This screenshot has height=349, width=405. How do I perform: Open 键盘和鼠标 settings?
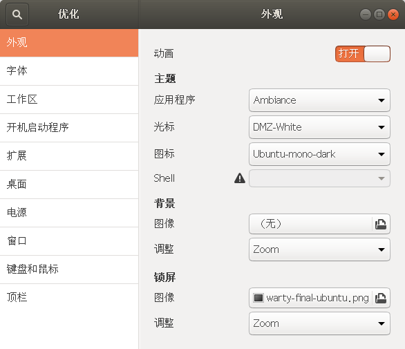[x=69, y=270]
